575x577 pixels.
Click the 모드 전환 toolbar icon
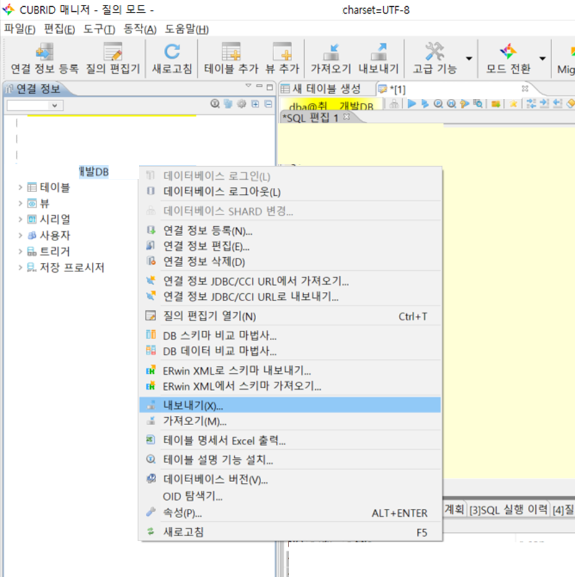pos(509,58)
